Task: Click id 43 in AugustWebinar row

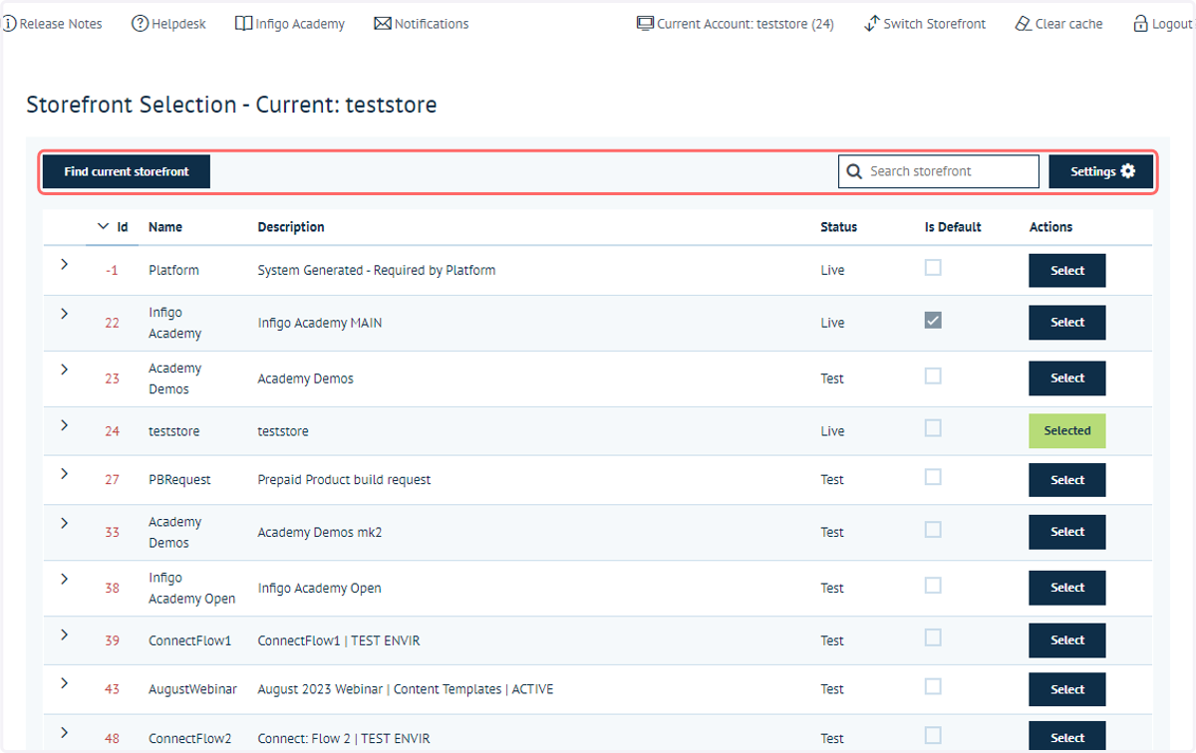Action: [x=112, y=689]
